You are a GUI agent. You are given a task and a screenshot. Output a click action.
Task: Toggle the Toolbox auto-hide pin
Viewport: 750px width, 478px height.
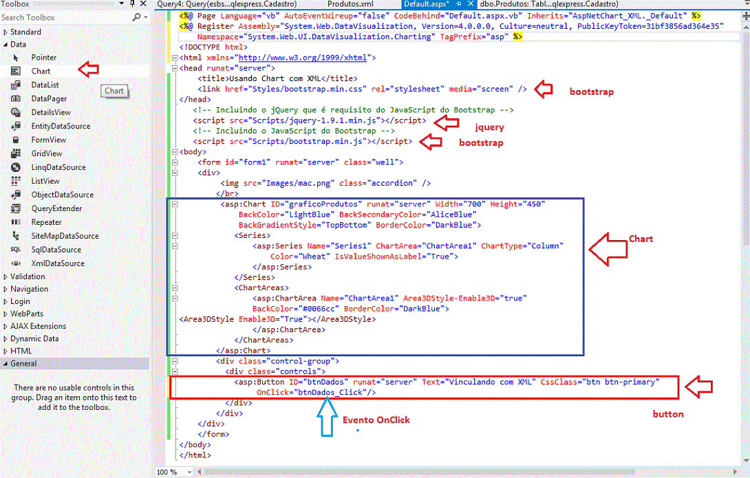point(133,4)
